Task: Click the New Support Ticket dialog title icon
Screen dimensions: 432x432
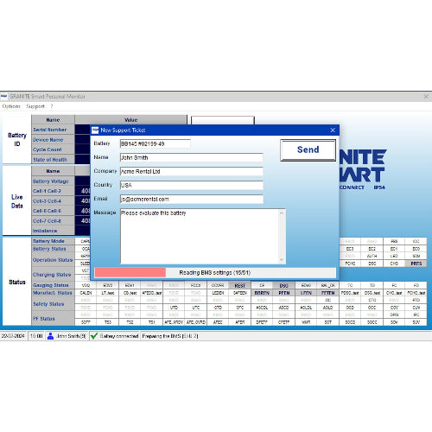Action: tap(95, 130)
